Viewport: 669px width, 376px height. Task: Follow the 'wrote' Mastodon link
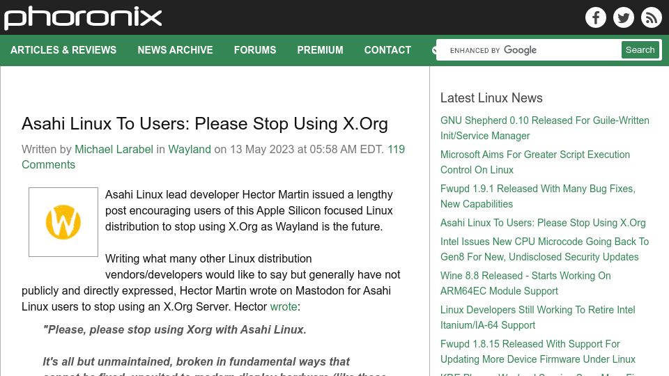(284, 306)
